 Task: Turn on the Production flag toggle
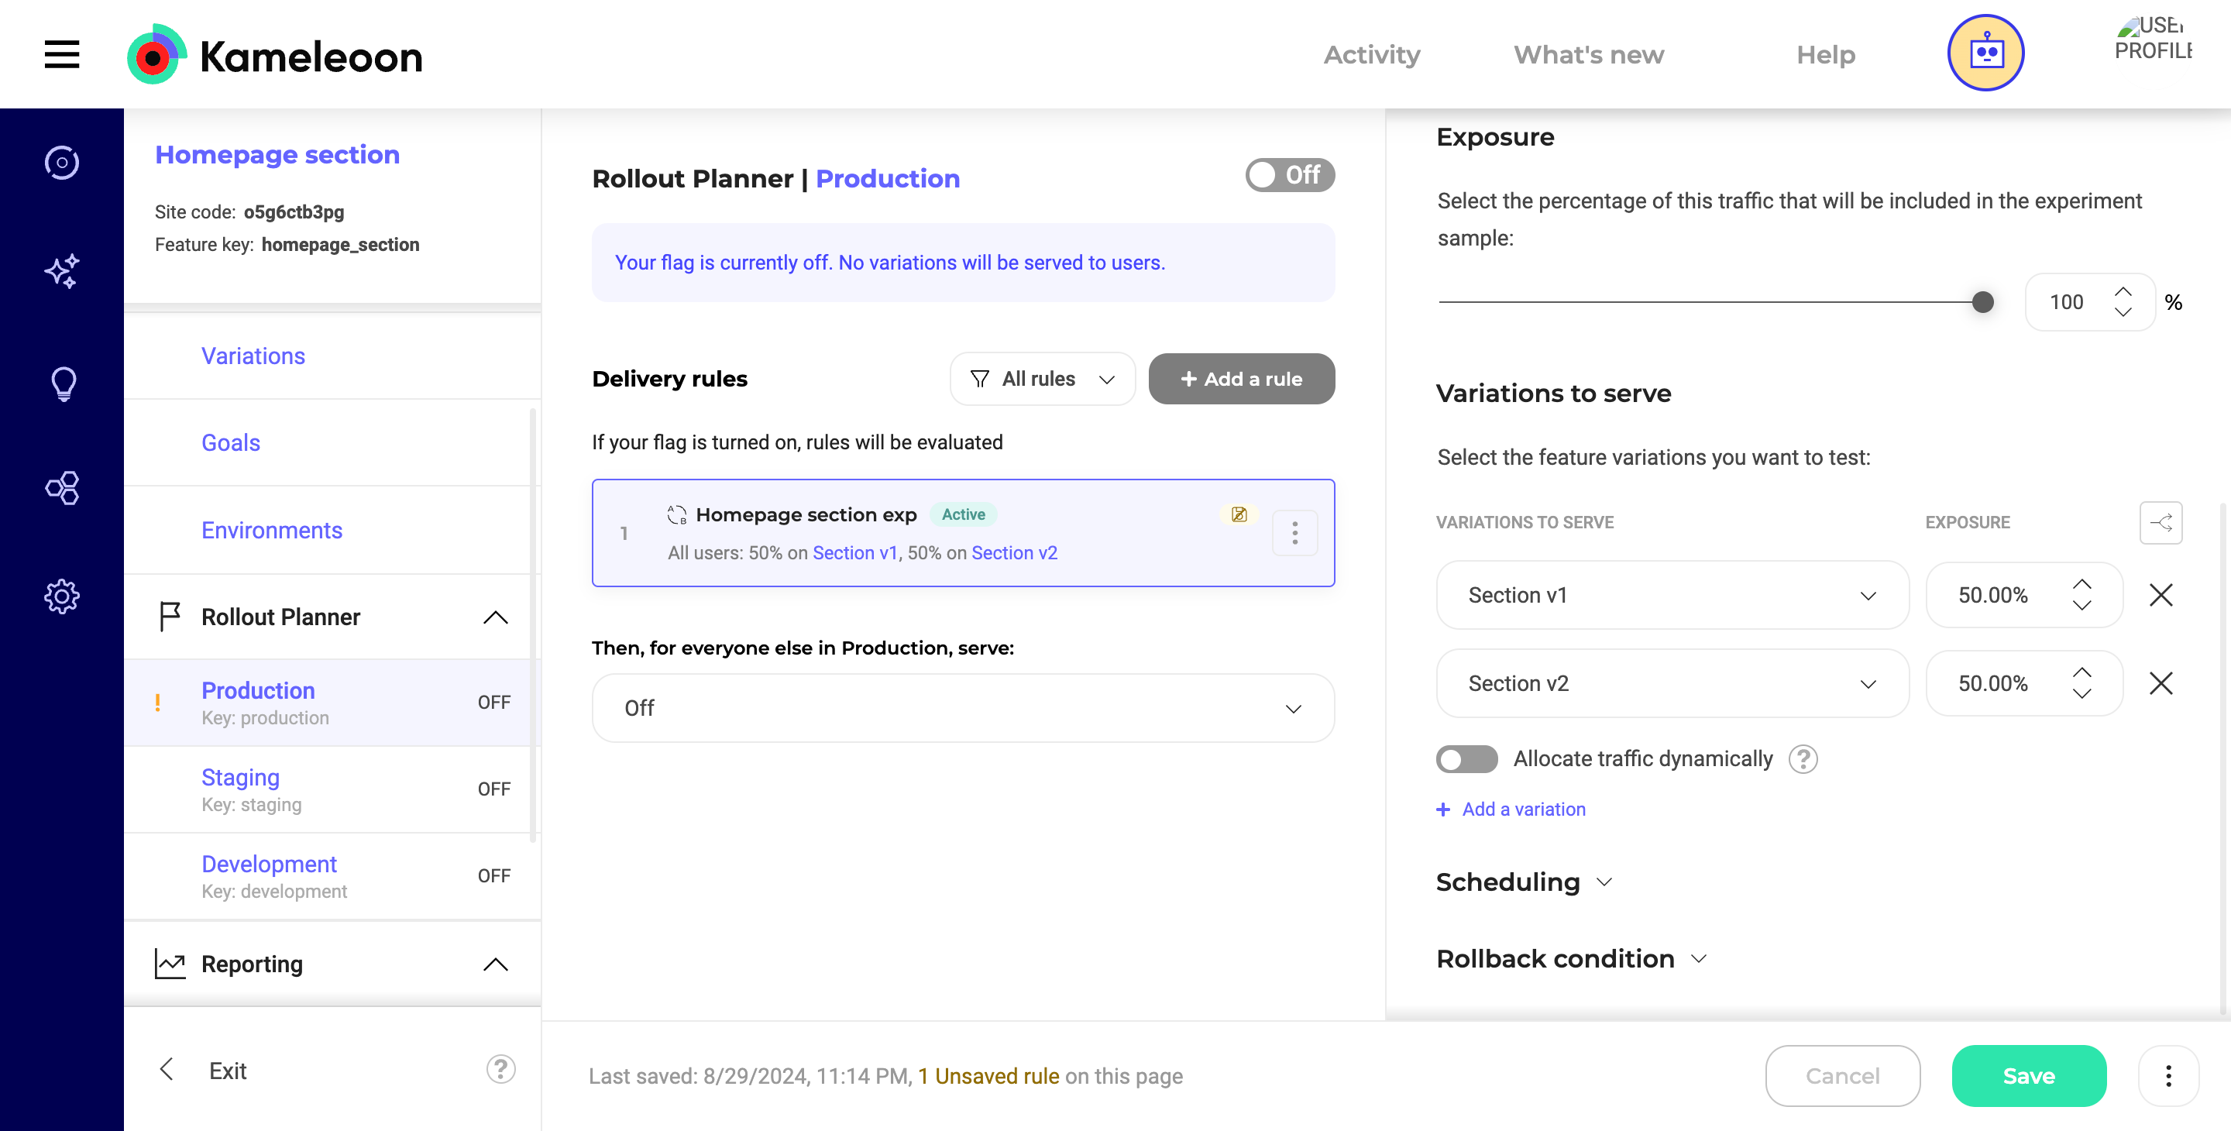tap(1290, 175)
